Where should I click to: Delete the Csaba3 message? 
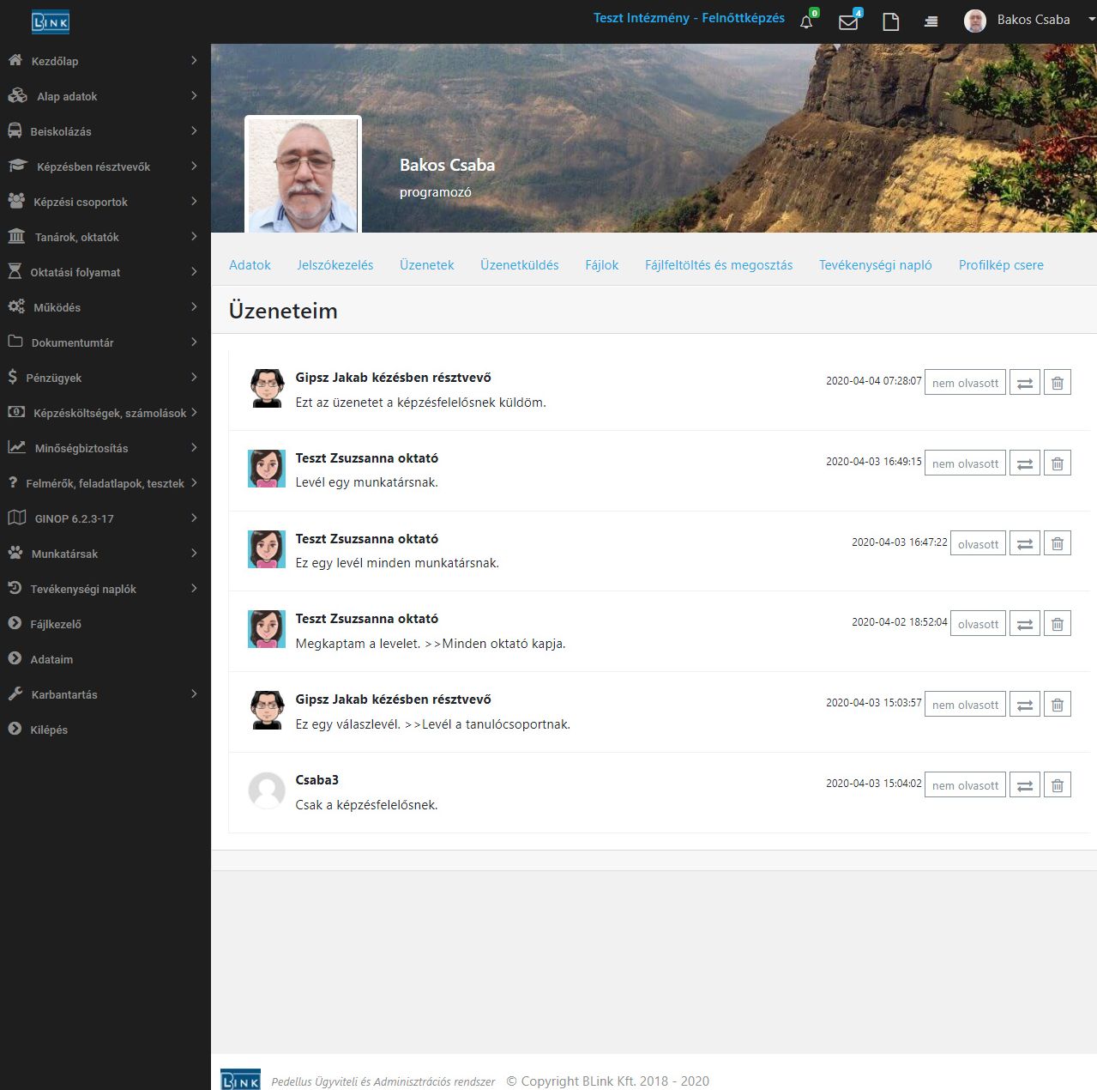tap(1058, 785)
